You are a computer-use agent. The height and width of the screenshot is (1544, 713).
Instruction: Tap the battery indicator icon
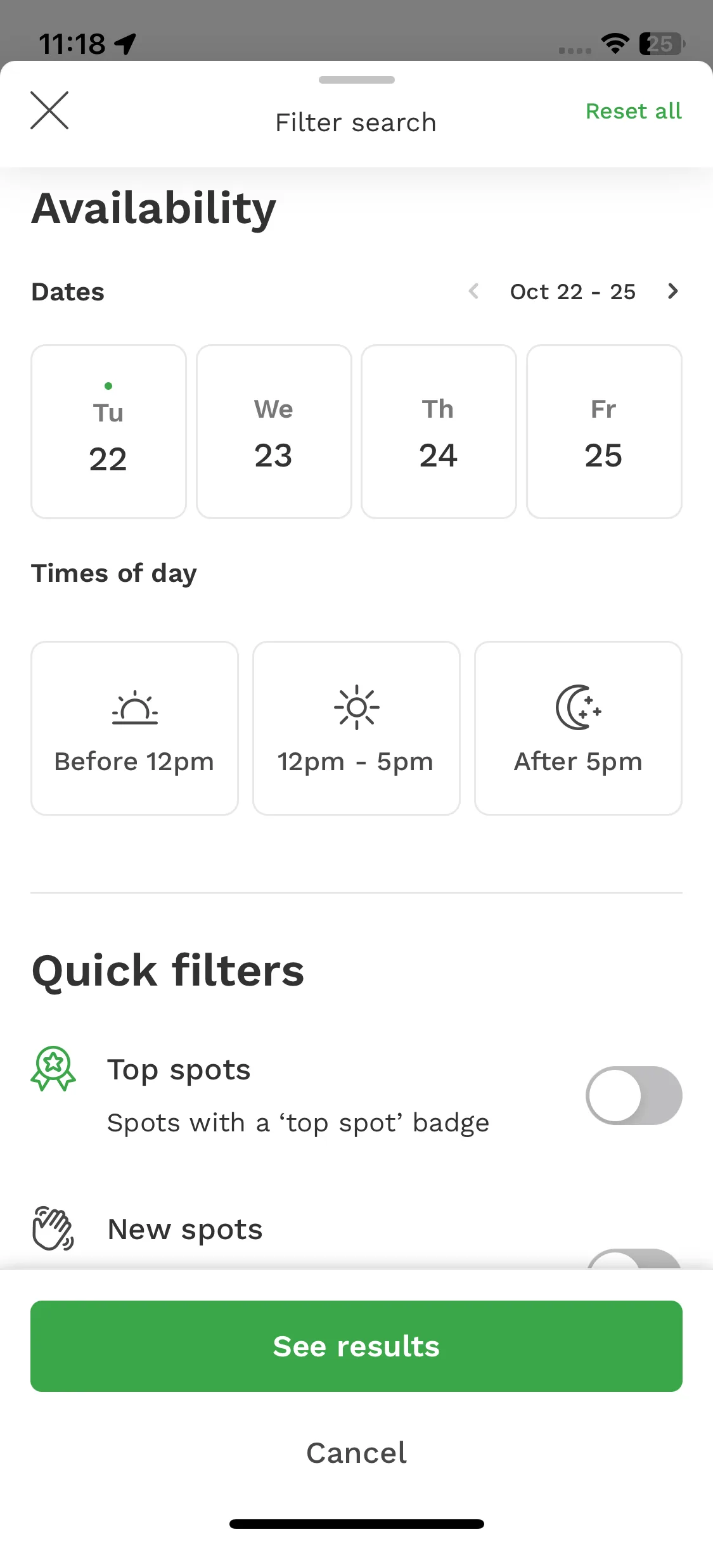pyautogui.click(x=662, y=44)
